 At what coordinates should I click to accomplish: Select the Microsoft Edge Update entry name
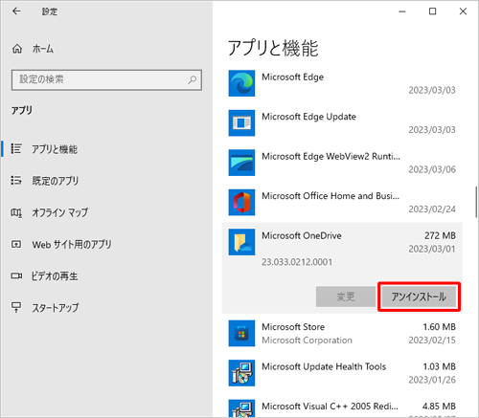point(308,117)
